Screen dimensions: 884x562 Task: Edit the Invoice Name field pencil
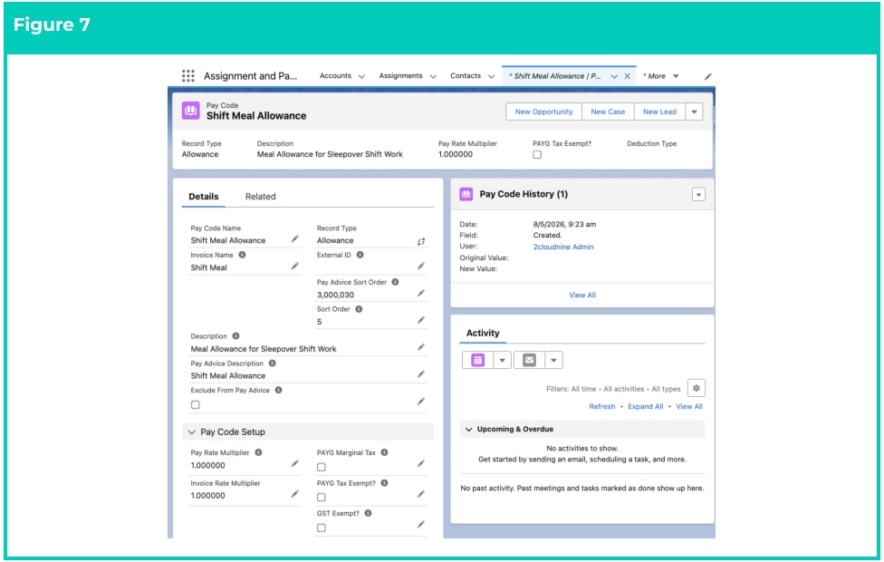(x=295, y=266)
